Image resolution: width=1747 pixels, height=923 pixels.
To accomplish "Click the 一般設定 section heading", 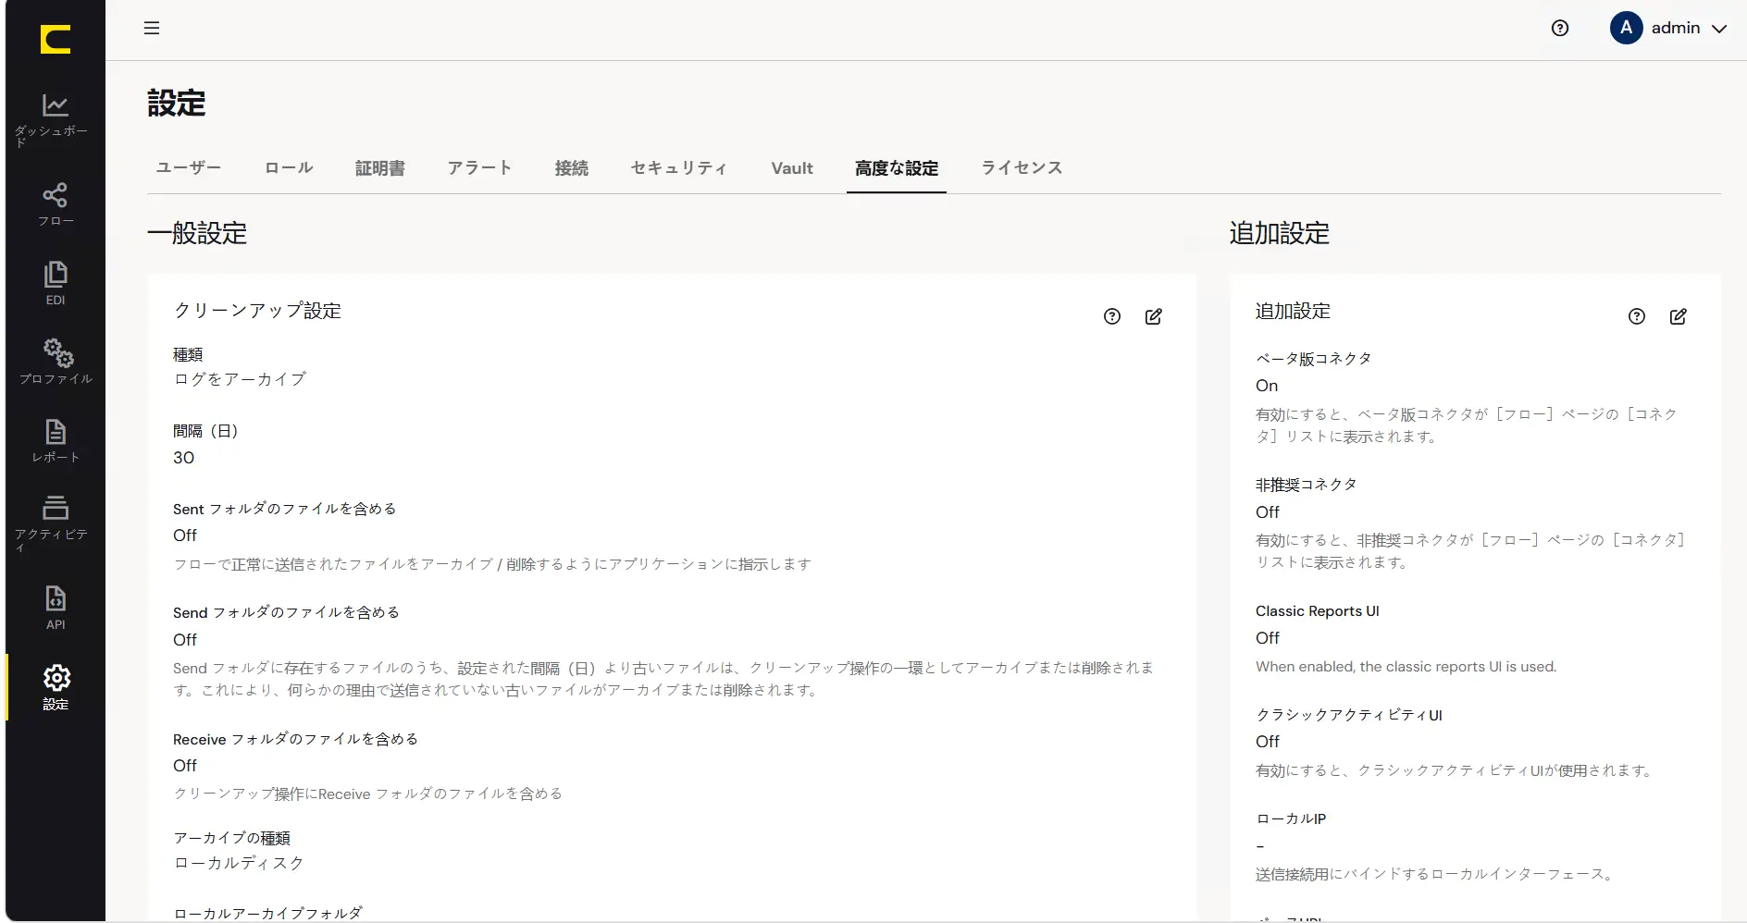I will 197,233.
